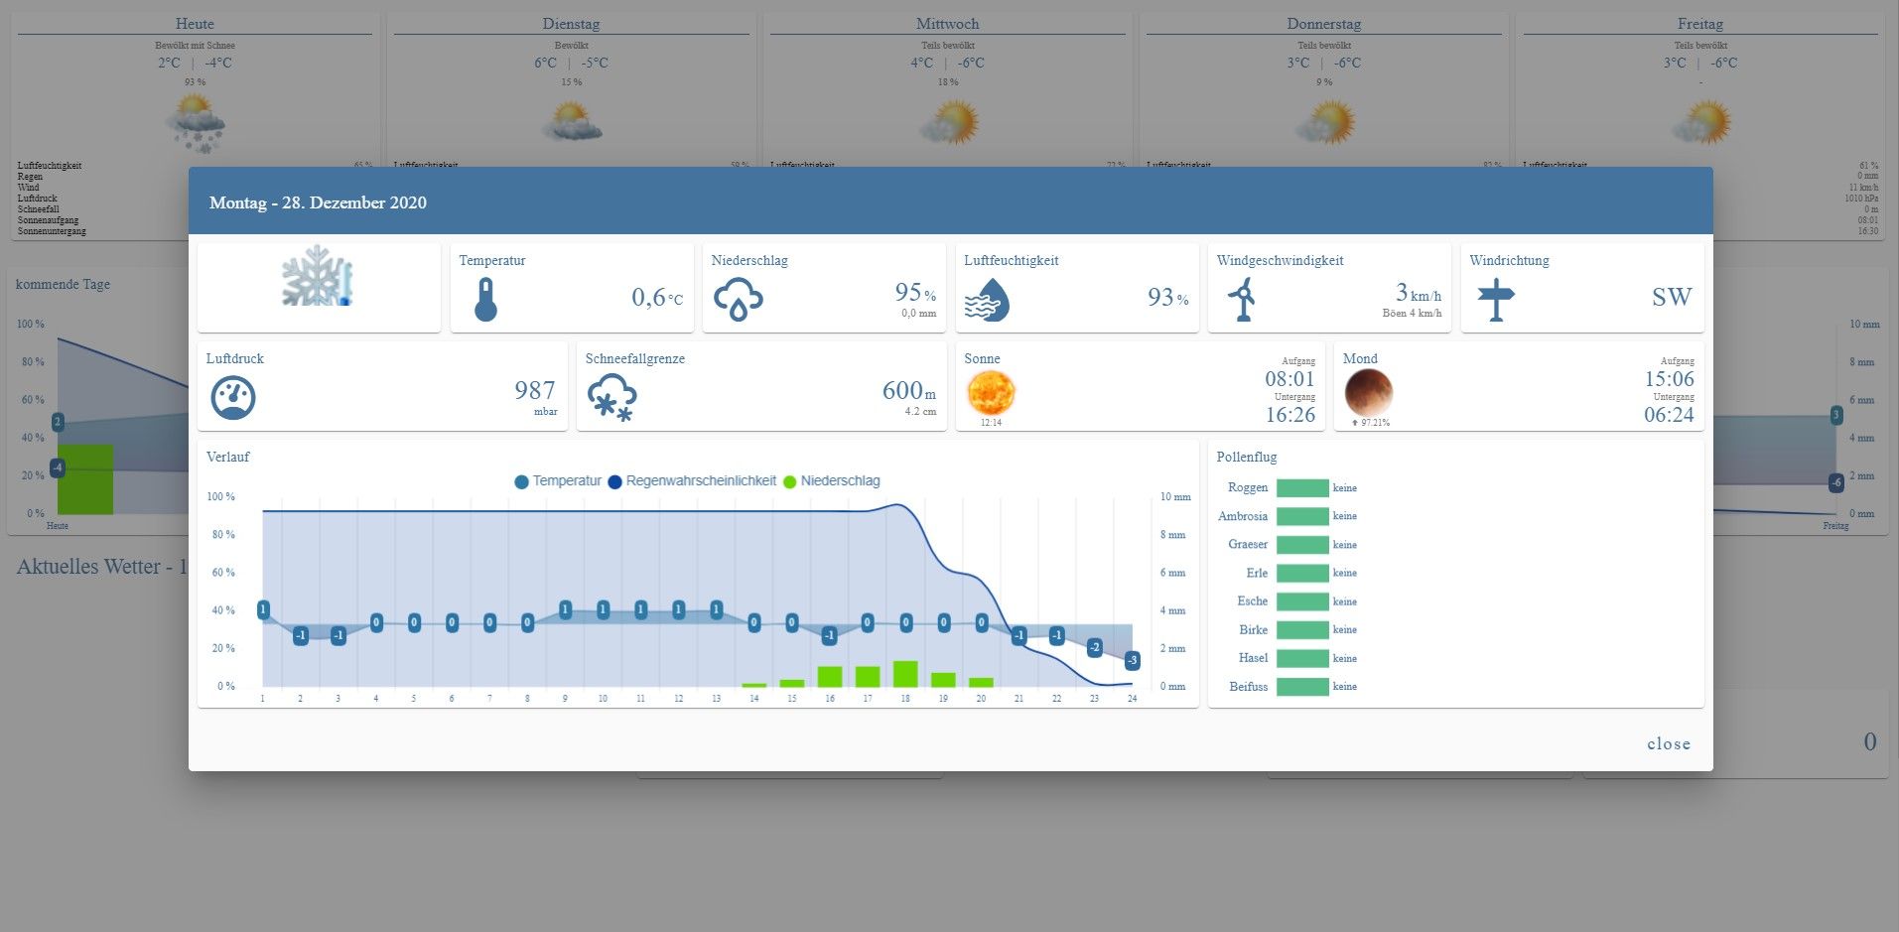Click the green bar in kommende Tage chart

[x=85, y=478]
